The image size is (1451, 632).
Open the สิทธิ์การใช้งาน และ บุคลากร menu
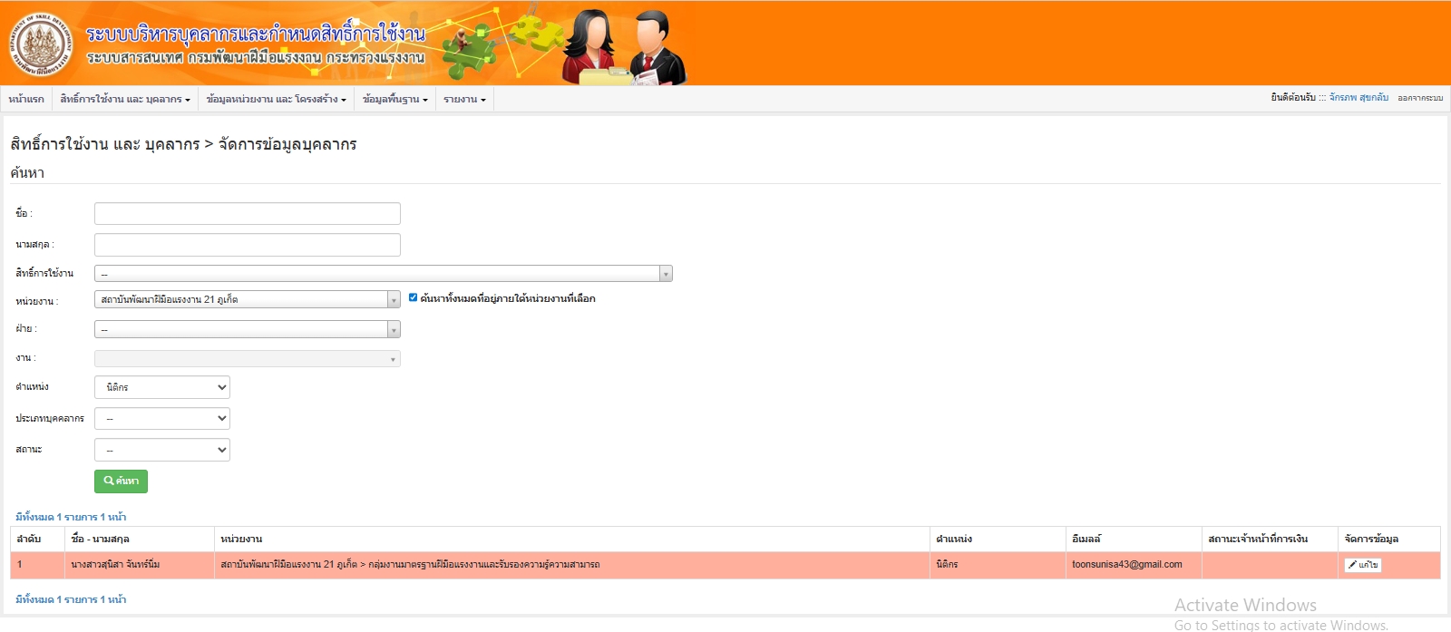click(125, 99)
